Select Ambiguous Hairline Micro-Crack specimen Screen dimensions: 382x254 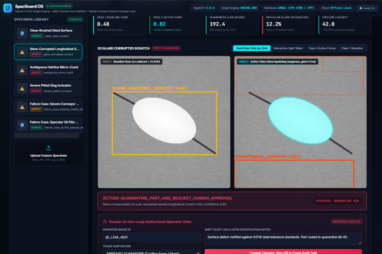(x=48, y=70)
